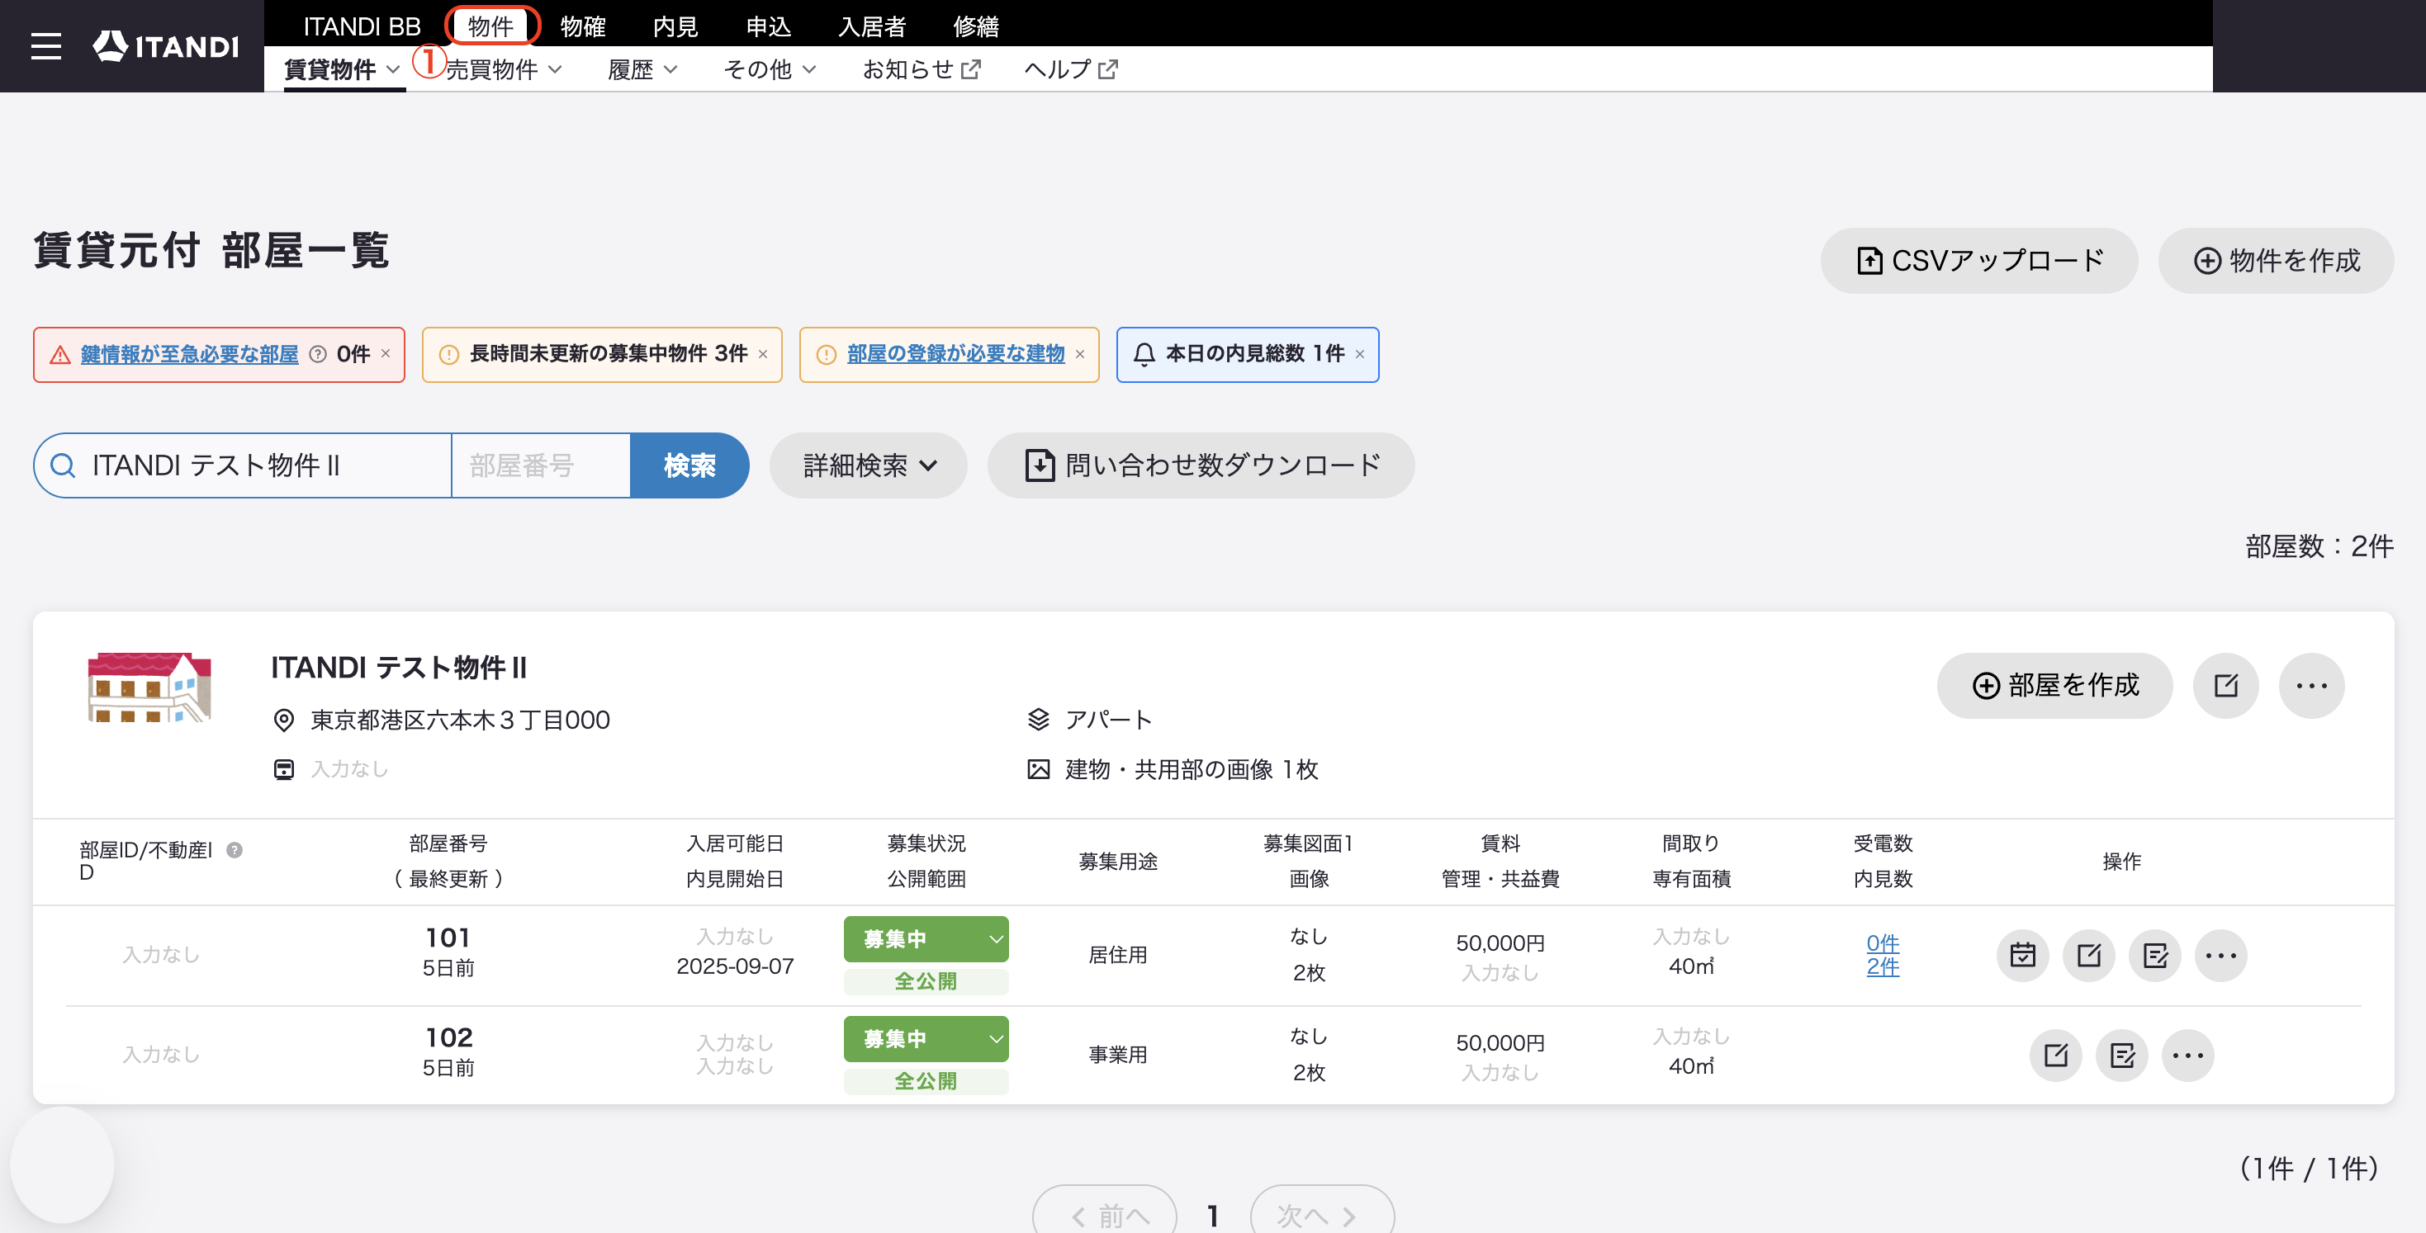The width and height of the screenshot is (2426, 1233).
Task: Dismiss the 鍵情報が至急必要な部屋 alert
Action: coord(385,354)
